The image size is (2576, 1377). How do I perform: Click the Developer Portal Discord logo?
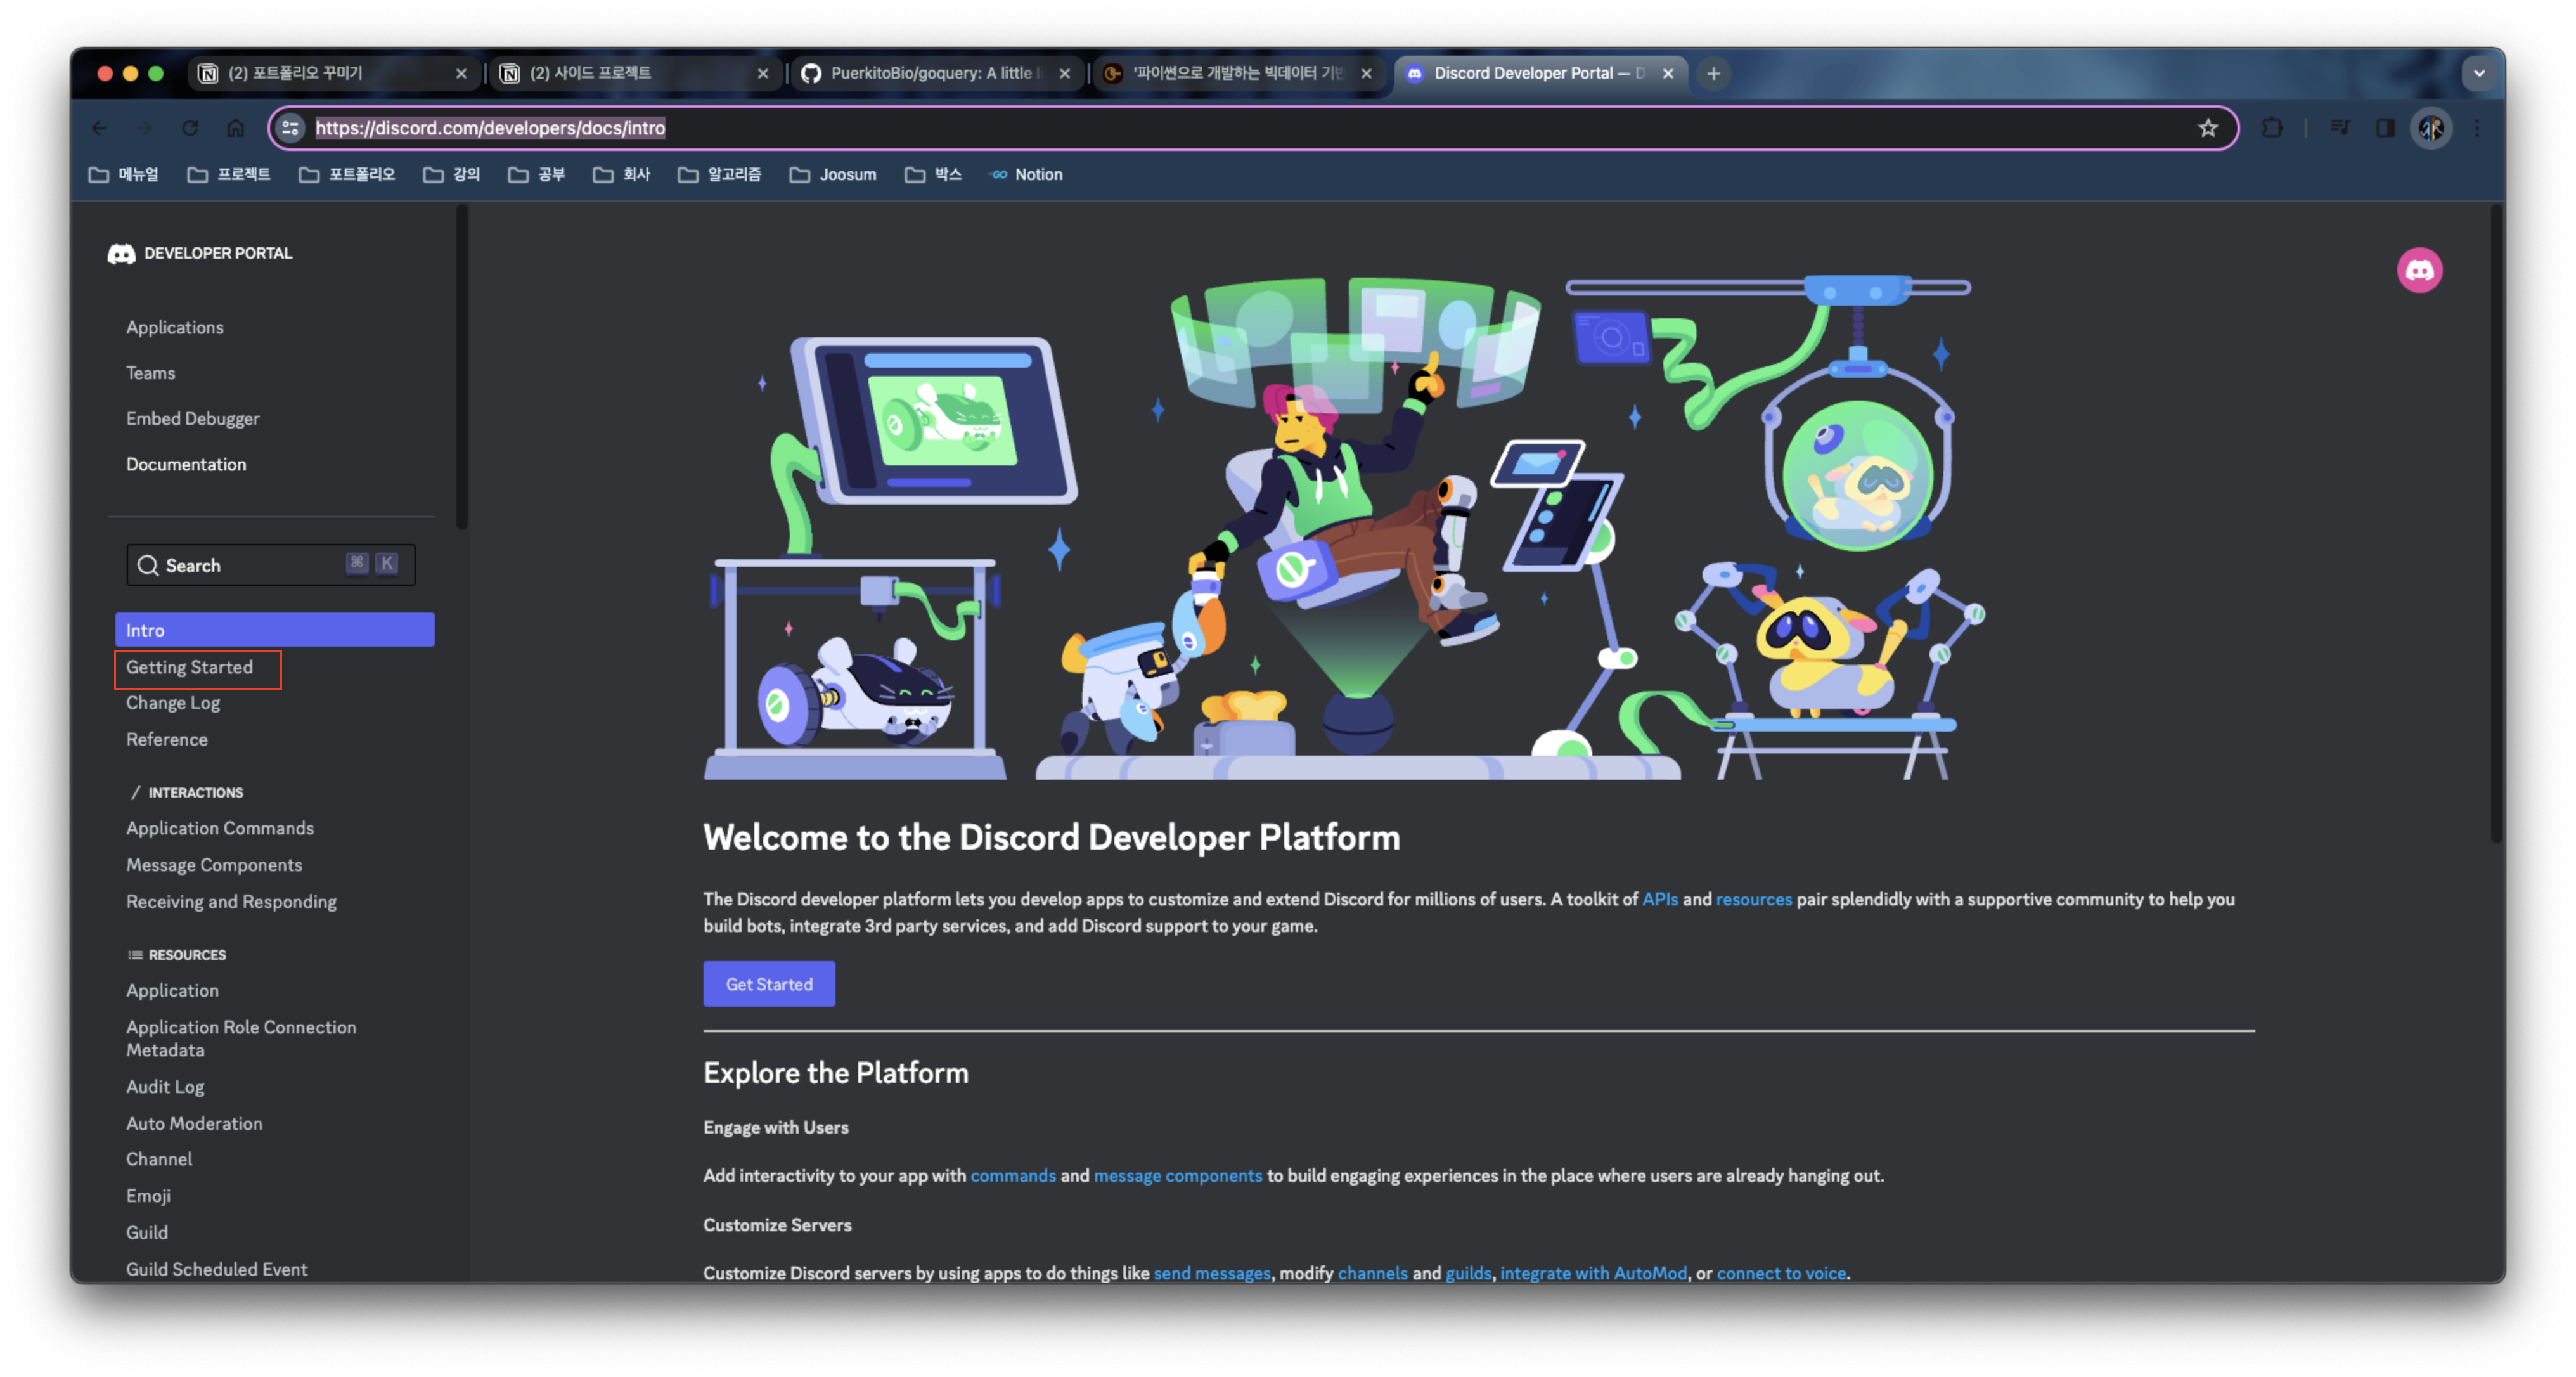pyautogui.click(x=121, y=254)
